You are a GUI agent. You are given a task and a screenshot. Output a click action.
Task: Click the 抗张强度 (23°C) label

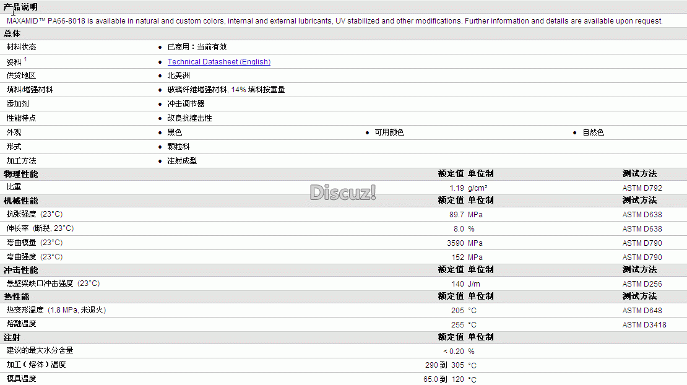coord(35,214)
